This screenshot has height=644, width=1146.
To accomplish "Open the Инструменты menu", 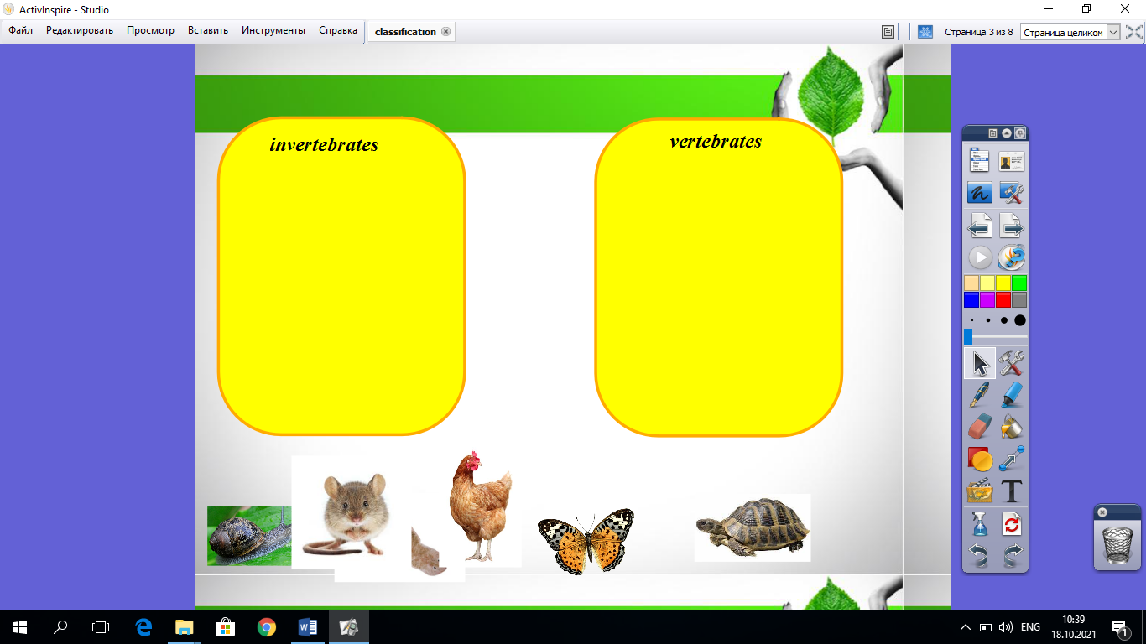I will tap(273, 30).
